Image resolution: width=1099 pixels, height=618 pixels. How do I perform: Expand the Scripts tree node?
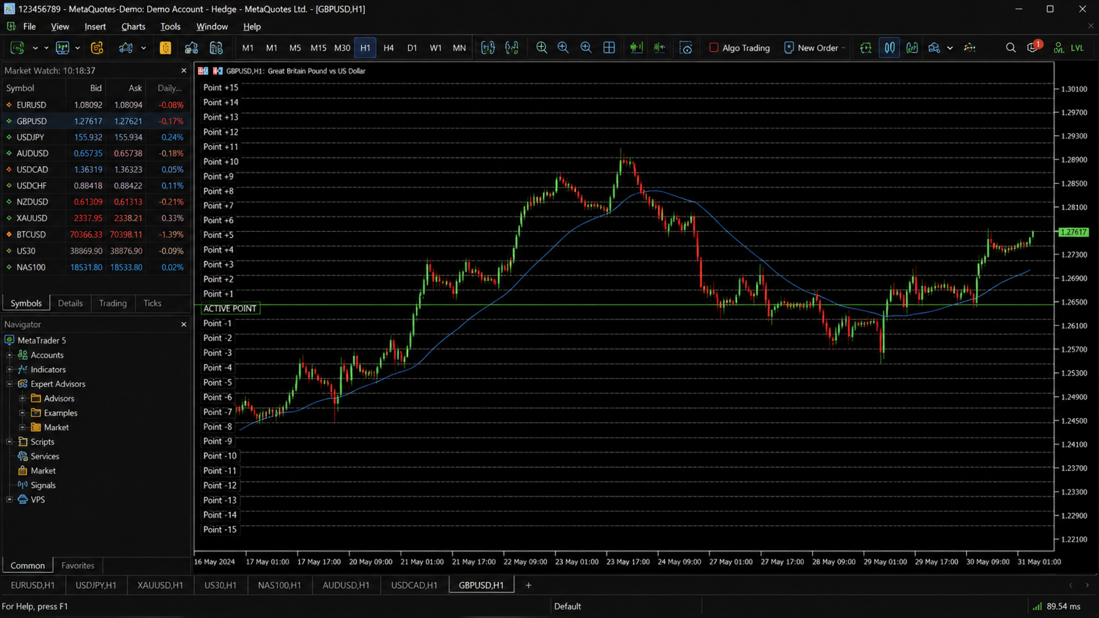pos(10,441)
